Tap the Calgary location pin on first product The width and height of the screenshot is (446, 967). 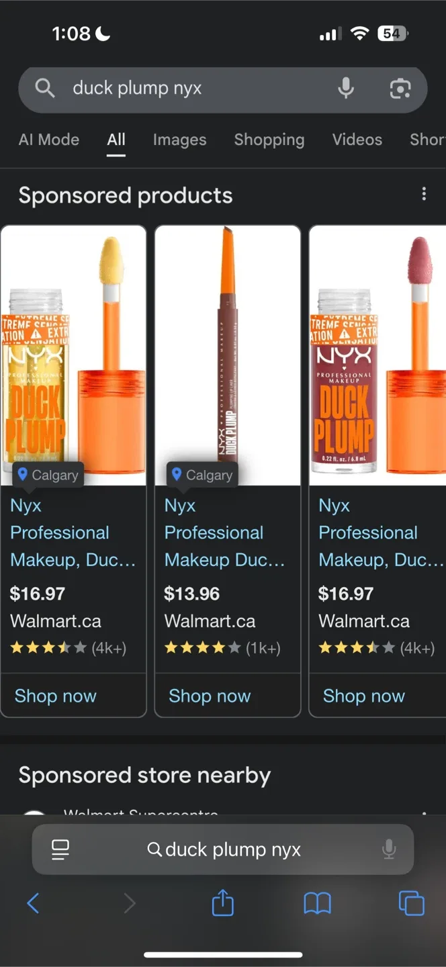tap(47, 475)
